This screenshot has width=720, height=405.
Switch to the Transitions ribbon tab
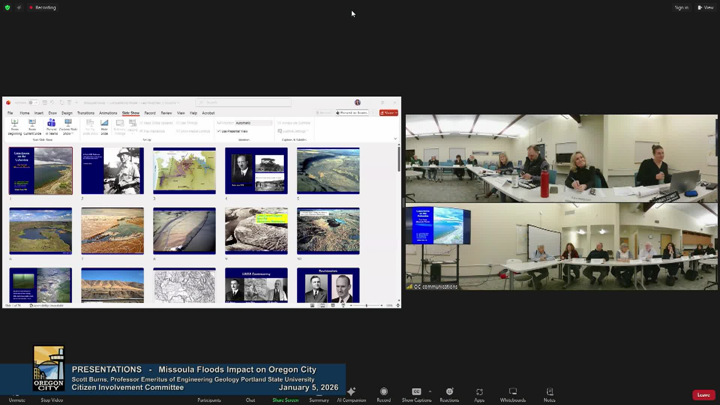click(x=85, y=113)
